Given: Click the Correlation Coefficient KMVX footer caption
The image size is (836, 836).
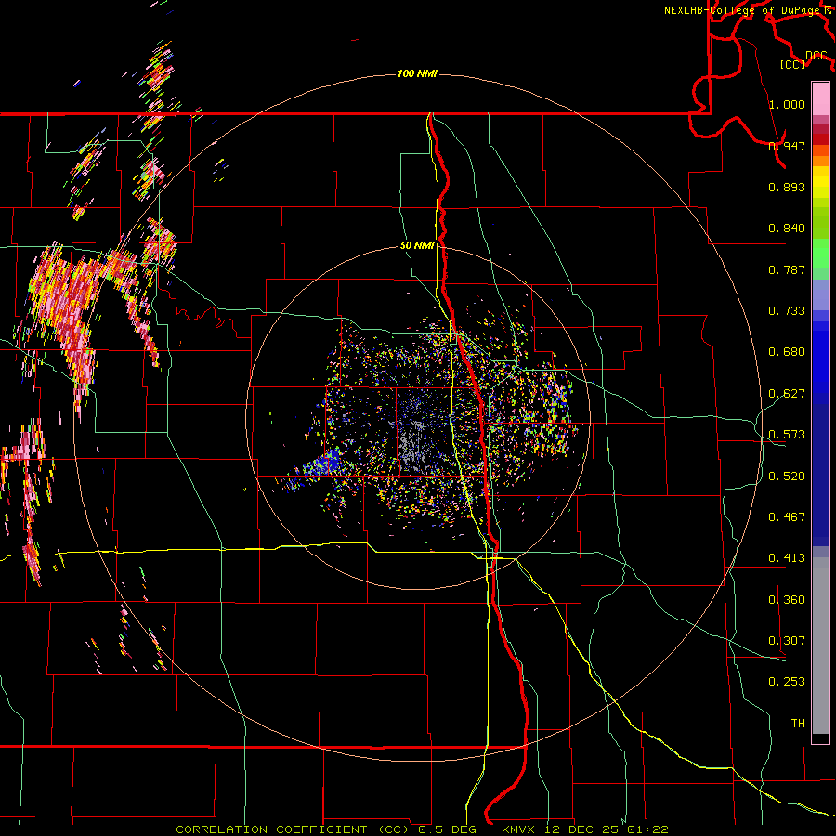Looking at the screenshot, I should click(x=422, y=829).
